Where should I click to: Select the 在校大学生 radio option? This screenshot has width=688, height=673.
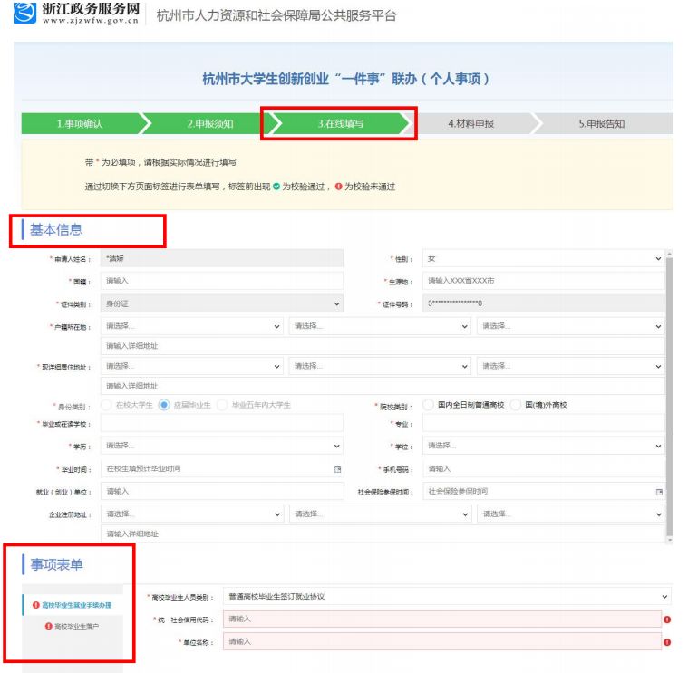(106, 405)
